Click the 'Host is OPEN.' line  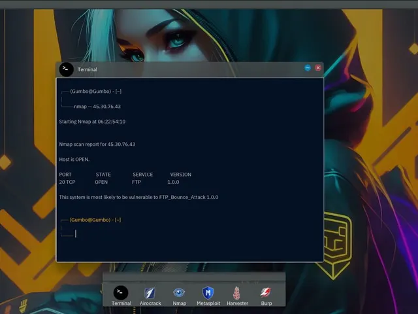74,160
